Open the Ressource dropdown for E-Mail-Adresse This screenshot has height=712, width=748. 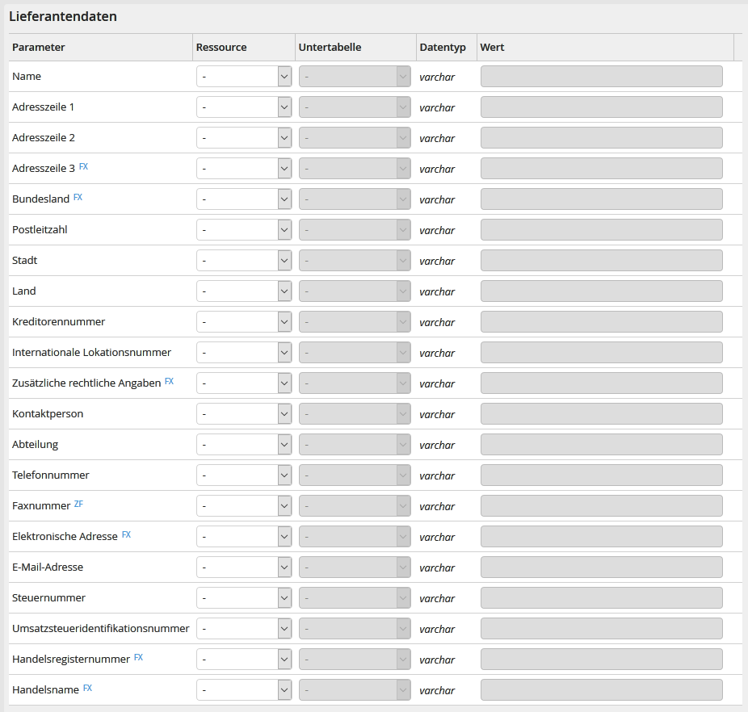coord(243,568)
